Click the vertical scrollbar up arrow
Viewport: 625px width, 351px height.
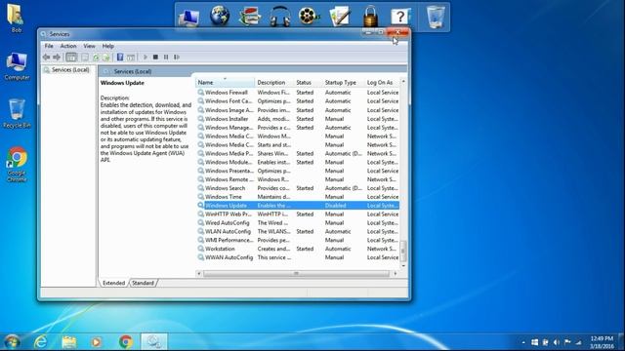pos(403,82)
